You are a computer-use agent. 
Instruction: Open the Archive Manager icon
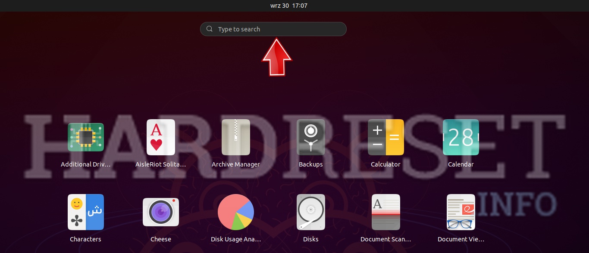click(x=236, y=137)
